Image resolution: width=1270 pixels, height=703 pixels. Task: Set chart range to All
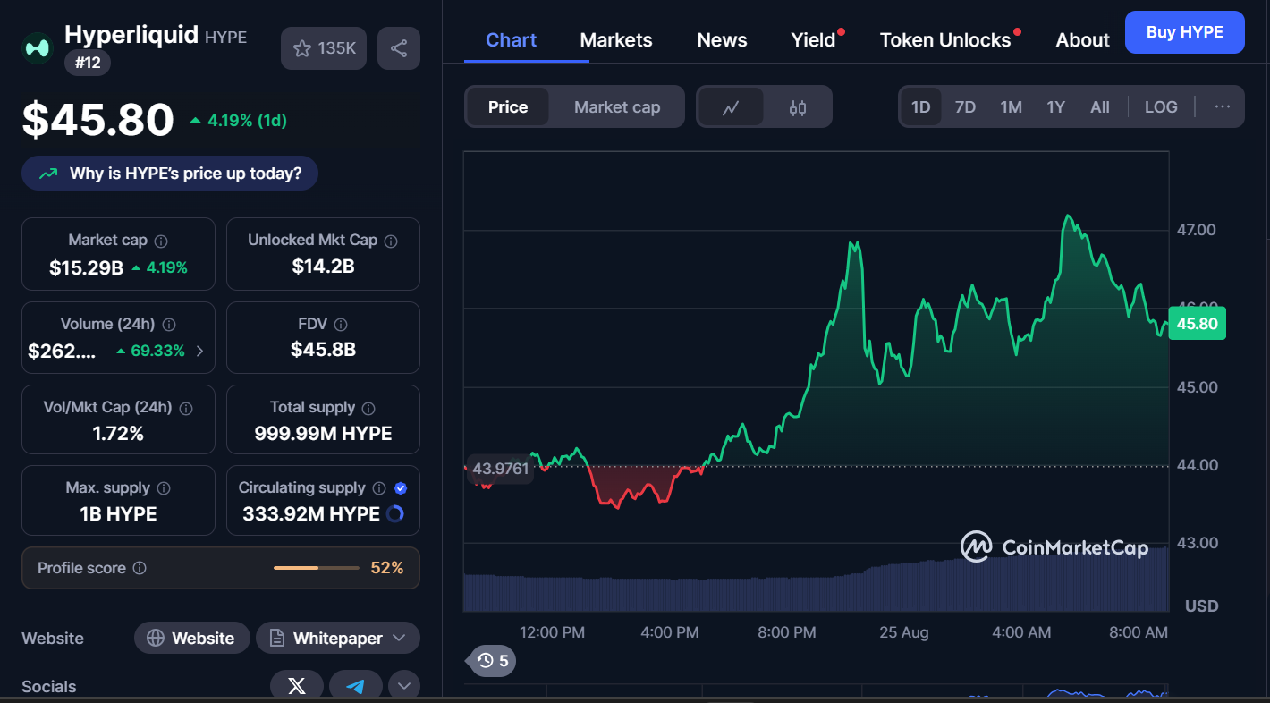(1100, 107)
